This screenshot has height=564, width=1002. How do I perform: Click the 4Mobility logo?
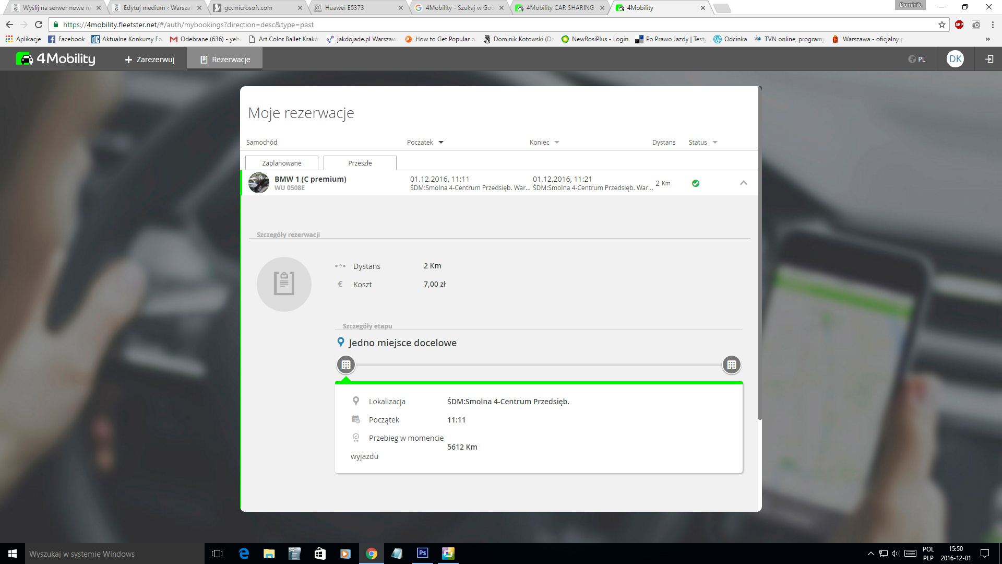click(x=56, y=59)
